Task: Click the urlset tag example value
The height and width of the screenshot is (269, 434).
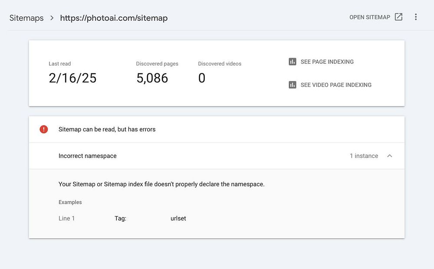Action: (x=178, y=218)
